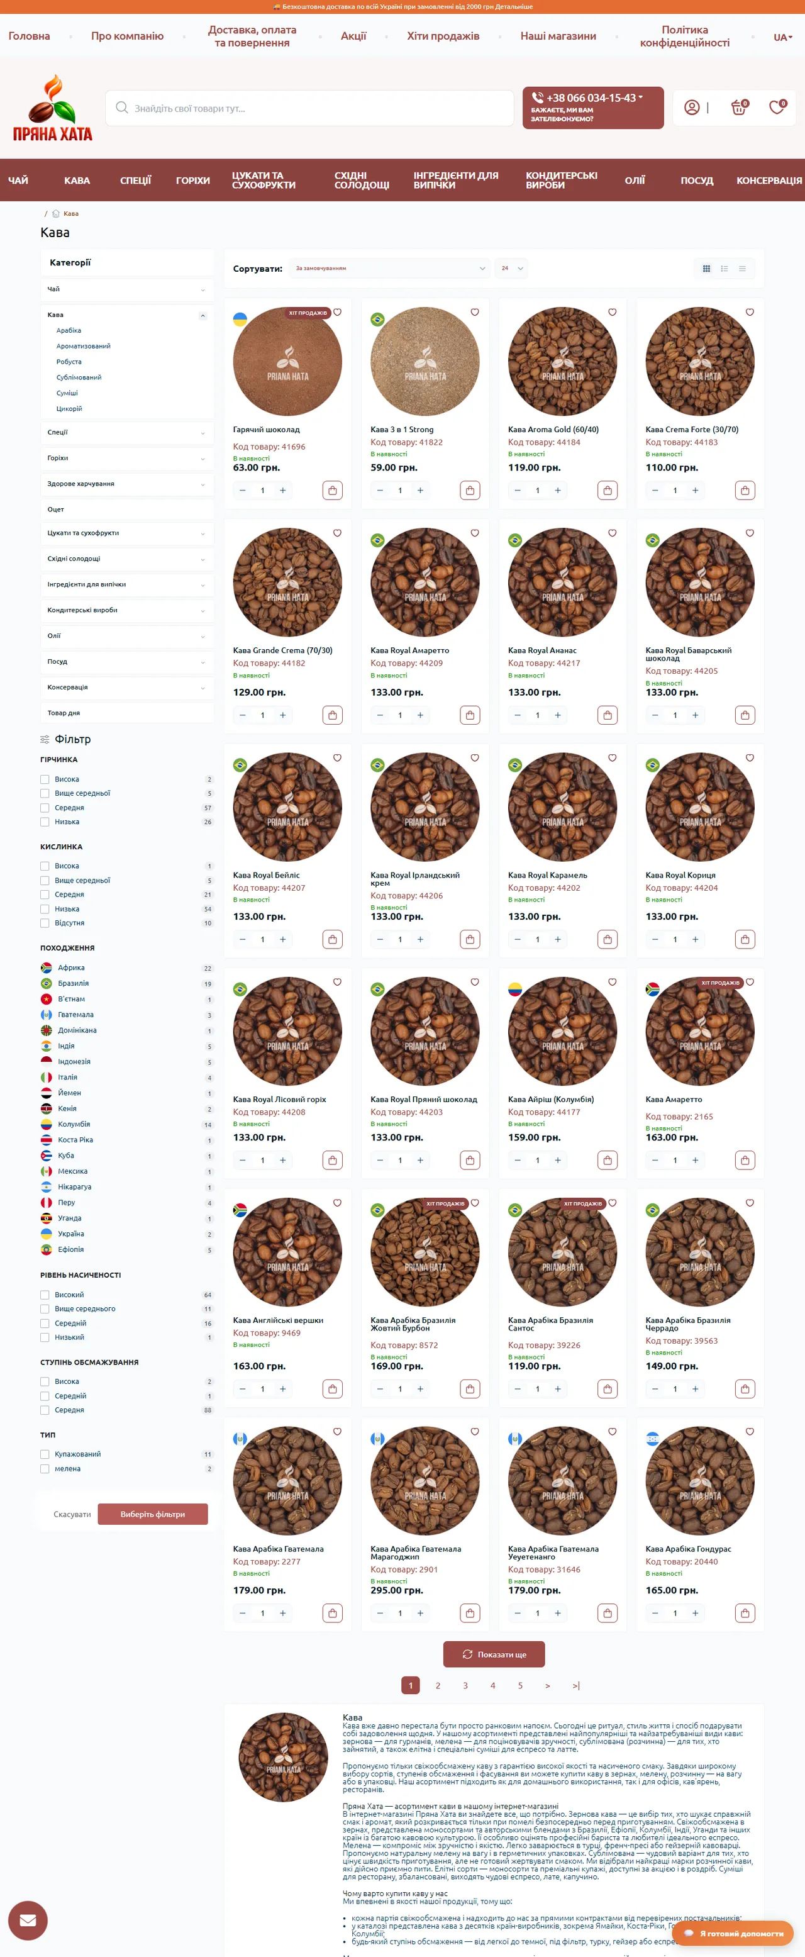Add Кава Royal Кориця to wishlist

point(750,757)
